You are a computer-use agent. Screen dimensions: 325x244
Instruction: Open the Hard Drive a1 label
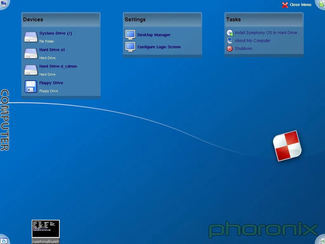52,50
